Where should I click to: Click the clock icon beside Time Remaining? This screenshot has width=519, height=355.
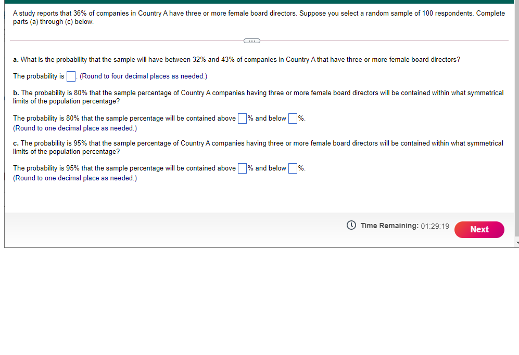point(351,225)
